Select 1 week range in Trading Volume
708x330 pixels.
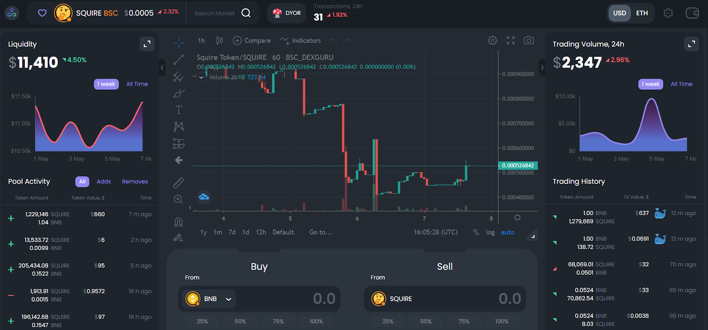pos(650,84)
